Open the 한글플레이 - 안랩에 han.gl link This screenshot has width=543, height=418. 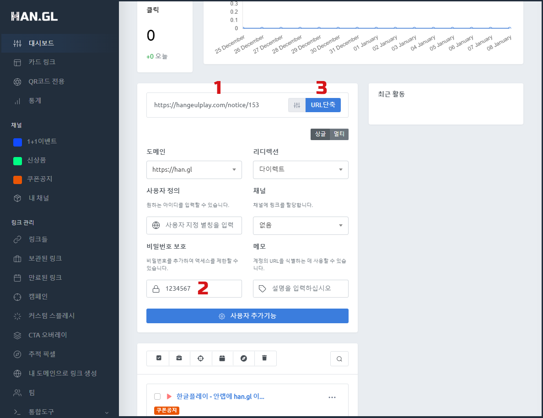[220, 396]
